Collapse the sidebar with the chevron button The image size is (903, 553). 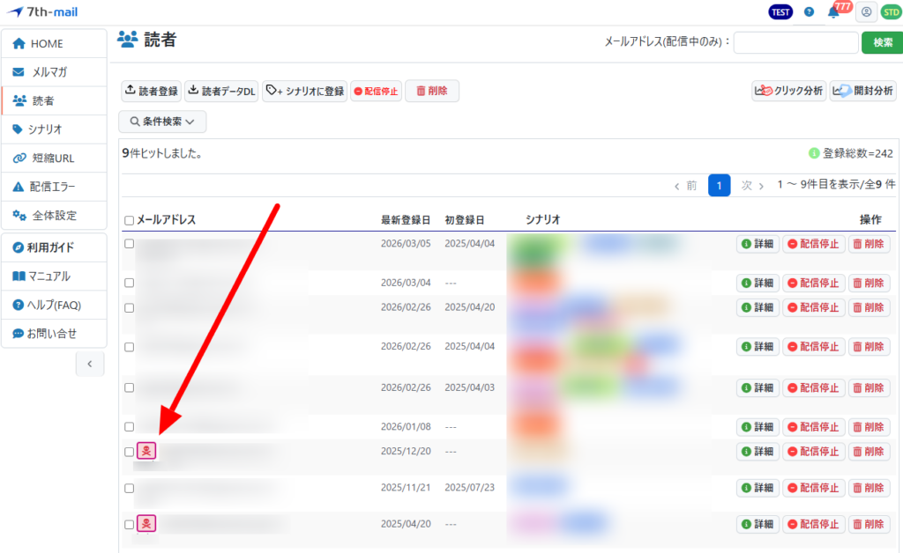(x=90, y=364)
